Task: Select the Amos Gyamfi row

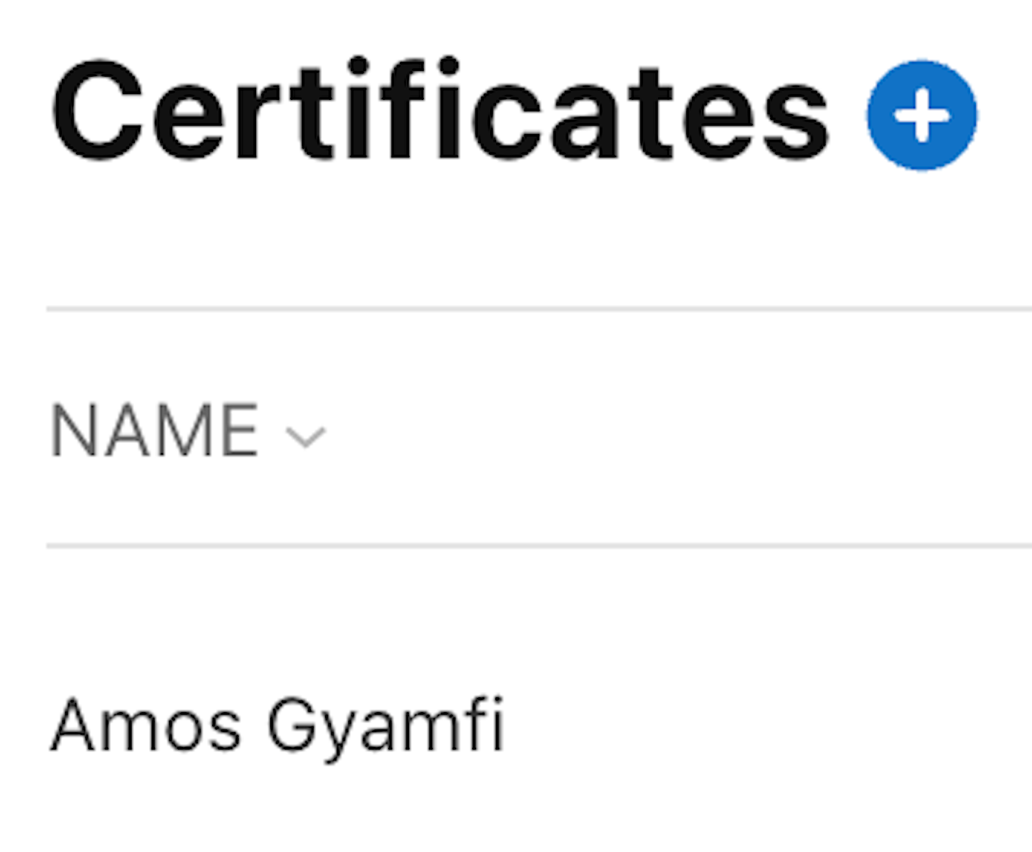Action: pos(277,726)
